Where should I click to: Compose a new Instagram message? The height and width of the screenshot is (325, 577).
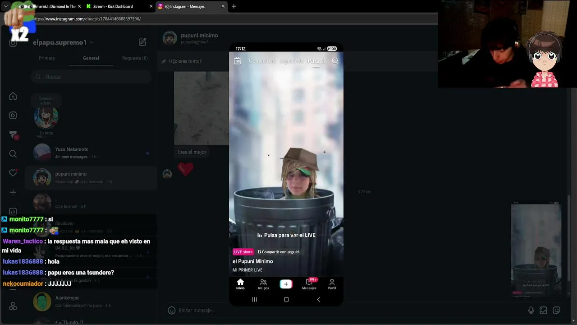(142, 42)
